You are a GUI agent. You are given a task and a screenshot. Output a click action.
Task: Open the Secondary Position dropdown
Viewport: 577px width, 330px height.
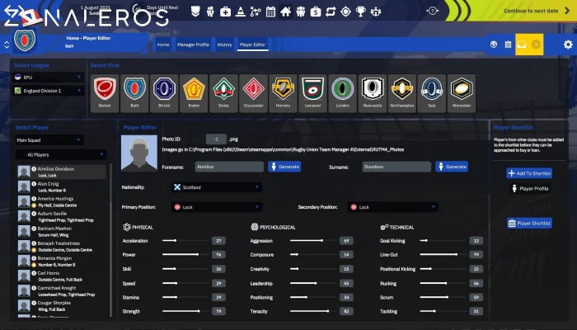point(393,207)
